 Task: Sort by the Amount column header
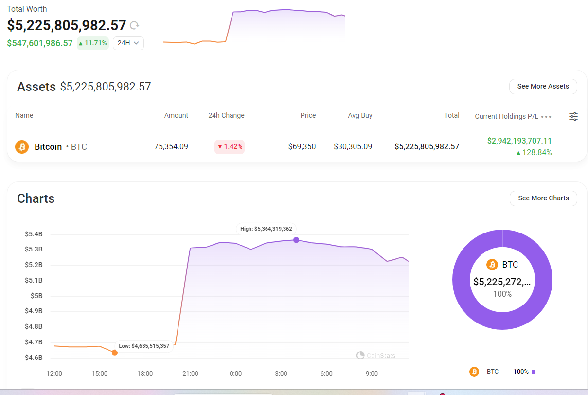click(x=176, y=116)
